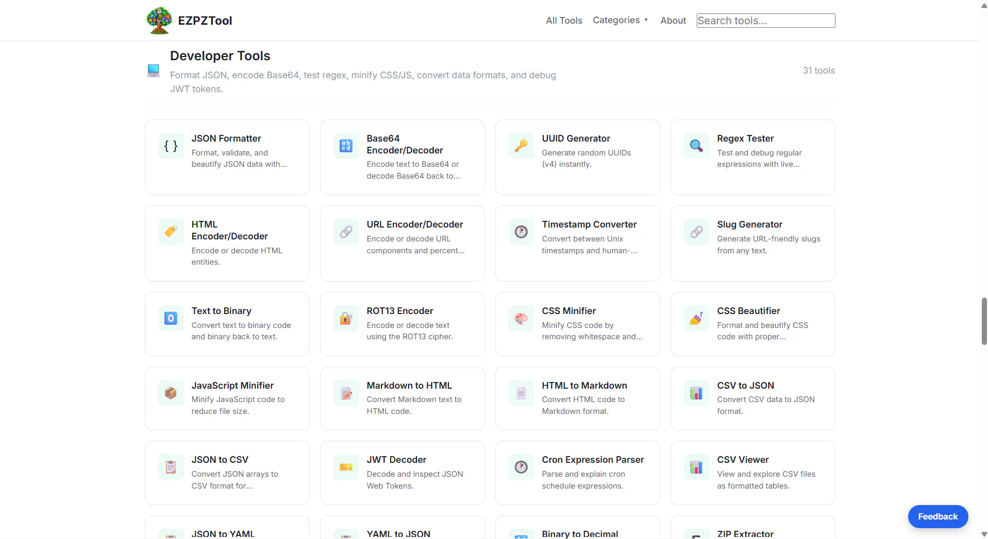The height and width of the screenshot is (539, 988).
Task: Click 'Generate URL-friendly slugs from any text.' text
Action: (x=768, y=245)
